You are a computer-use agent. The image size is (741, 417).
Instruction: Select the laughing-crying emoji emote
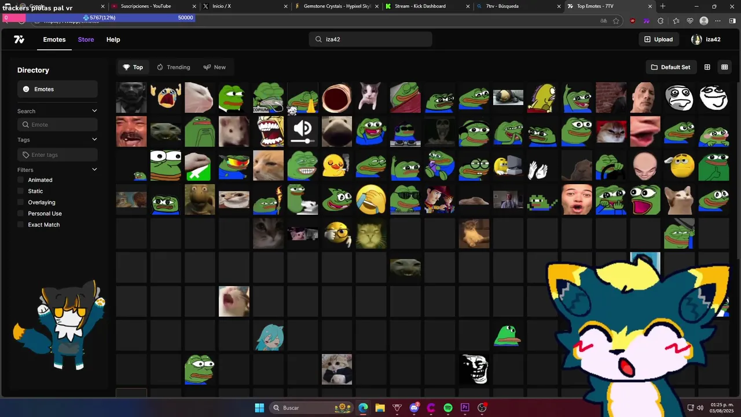[x=371, y=200]
